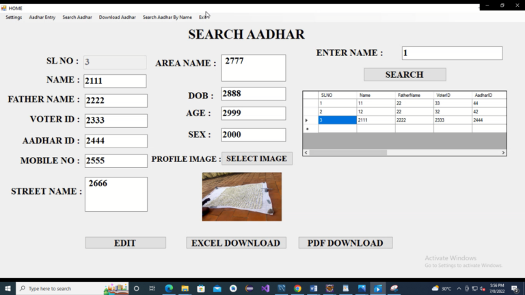The width and height of the screenshot is (525, 295).
Task: Click the left arrow of the grid's horizontal scrollbar
Action: click(x=306, y=153)
